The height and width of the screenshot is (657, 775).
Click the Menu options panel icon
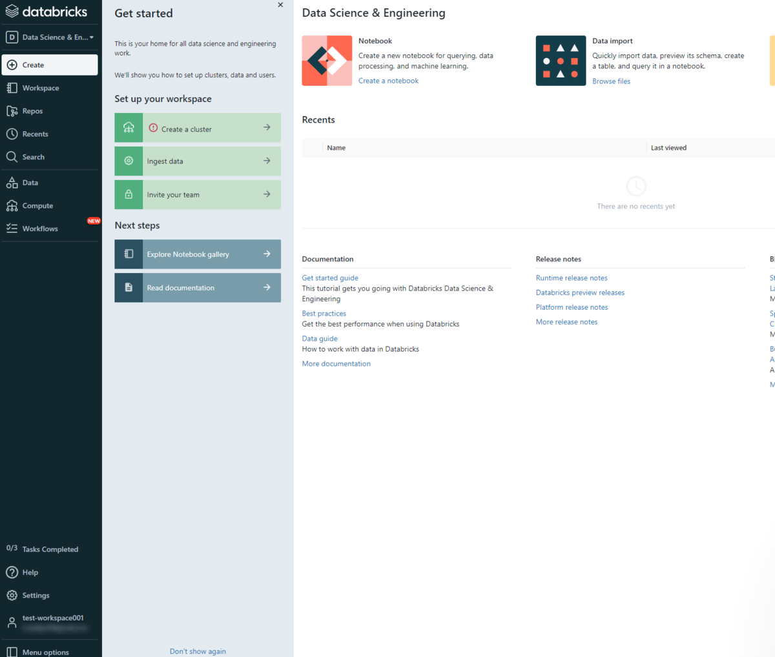12,652
